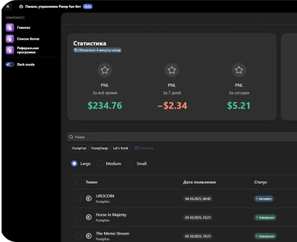Viewport: 297px width, 242px height.
Task: Click the coin icon of UROCOIN
Action: [x=88, y=198]
